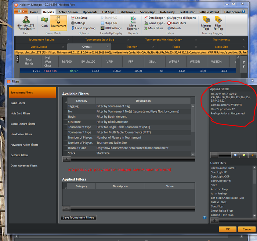Open Manage Tags
This screenshot has height=241, width=257.
[x=206, y=23]
